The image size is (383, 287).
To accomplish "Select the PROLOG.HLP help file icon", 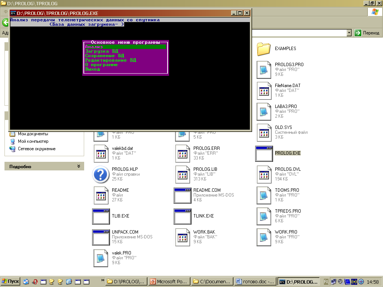I will 101,174.
